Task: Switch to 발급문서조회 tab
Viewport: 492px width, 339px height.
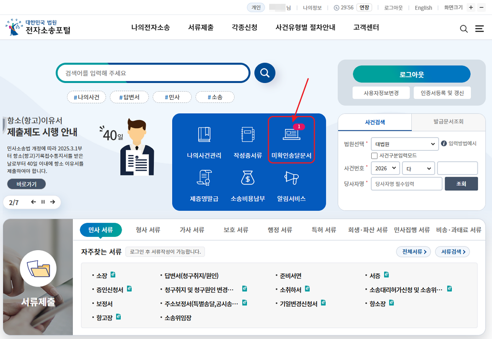Action: pos(448,122)
